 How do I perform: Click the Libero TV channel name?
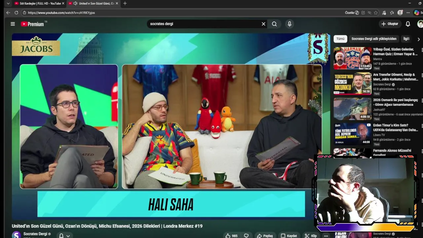pos(379,135)
